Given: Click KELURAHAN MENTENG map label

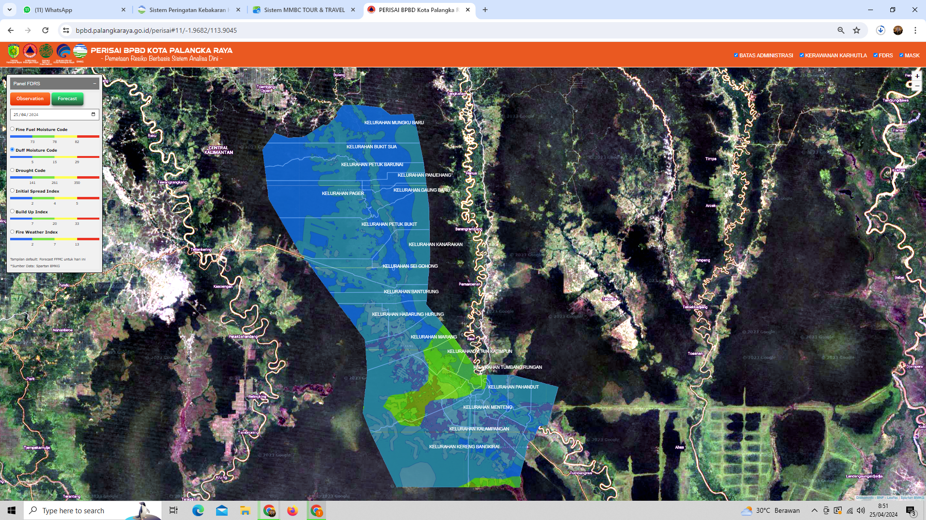Looking at the screenshot, I should (x=488, y=407).
